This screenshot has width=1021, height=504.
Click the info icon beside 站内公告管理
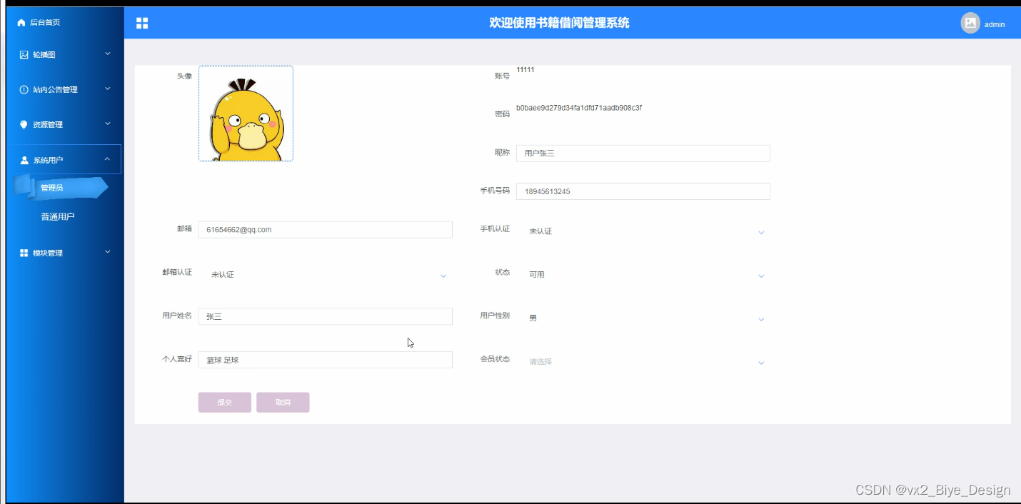tap(24, 90)
